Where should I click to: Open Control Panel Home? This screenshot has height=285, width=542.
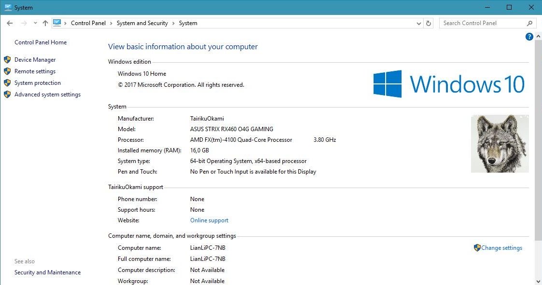(x=41, y=42)
